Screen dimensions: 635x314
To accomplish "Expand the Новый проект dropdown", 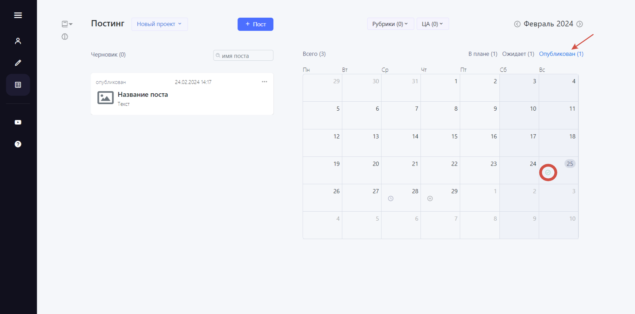I will (x=160, y=24).
